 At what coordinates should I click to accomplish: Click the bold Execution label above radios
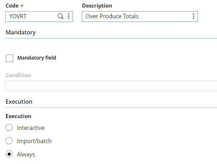click(18, 116)
